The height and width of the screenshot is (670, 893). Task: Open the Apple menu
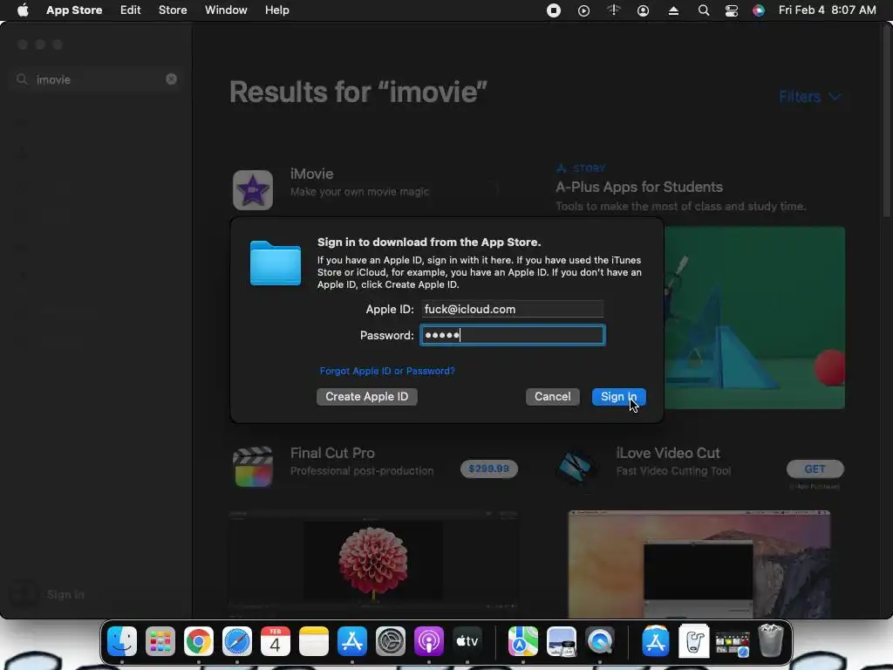23,10
